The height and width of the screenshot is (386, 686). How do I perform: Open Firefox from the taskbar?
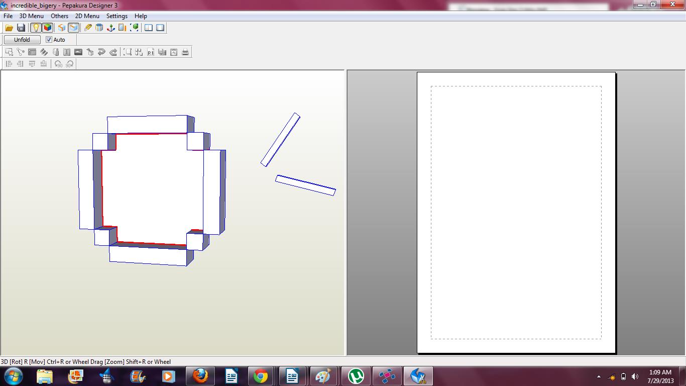pos(200,376)
